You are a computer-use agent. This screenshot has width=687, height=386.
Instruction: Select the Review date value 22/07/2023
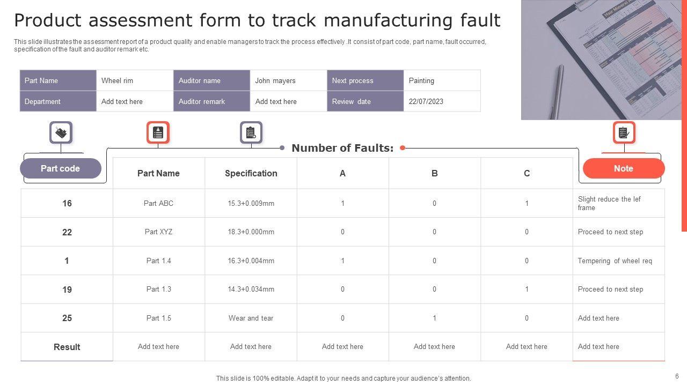point(426,101)
